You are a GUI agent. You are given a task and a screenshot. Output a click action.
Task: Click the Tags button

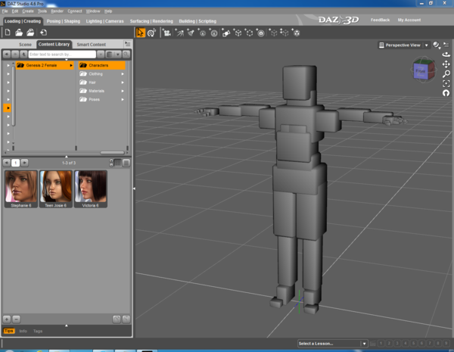point(38,331)
